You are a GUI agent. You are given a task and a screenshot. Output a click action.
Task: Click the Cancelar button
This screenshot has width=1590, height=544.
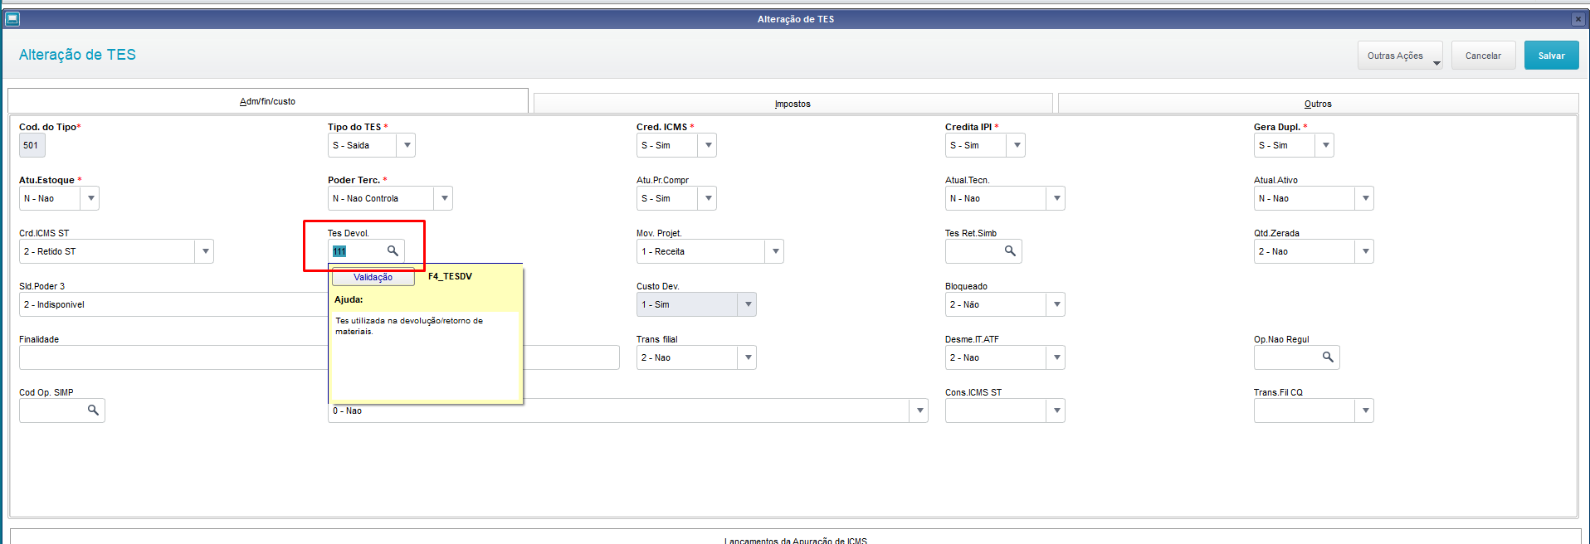[x=1483, y=56]
